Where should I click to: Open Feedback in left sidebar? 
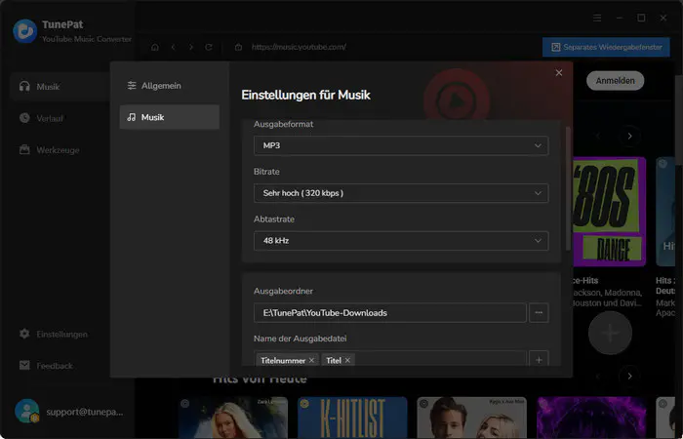pos(46,366)
